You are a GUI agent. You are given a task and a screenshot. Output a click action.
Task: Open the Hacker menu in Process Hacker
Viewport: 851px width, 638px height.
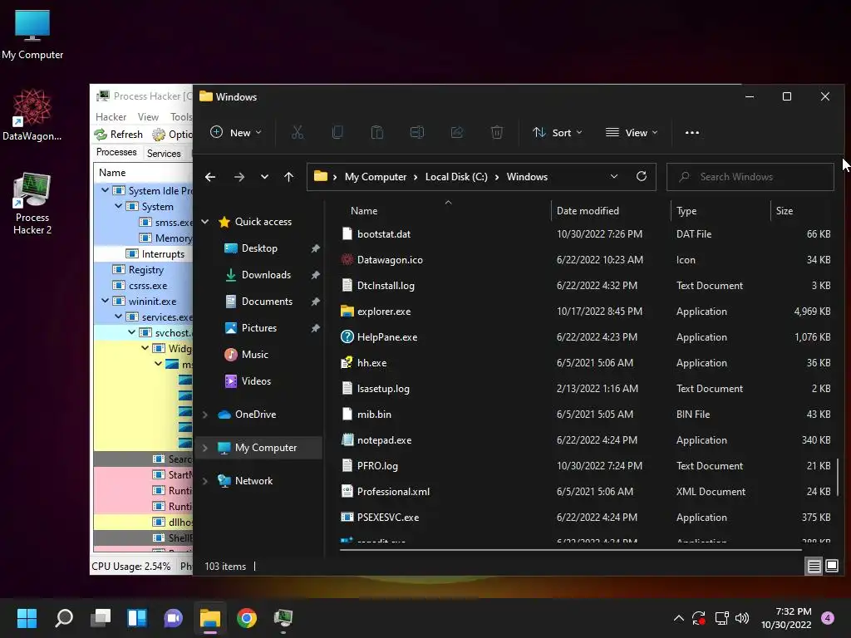point(111,116)
